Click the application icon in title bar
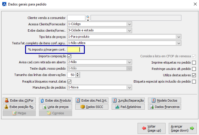This screenshot has height=135, width=199. point(4,4)
